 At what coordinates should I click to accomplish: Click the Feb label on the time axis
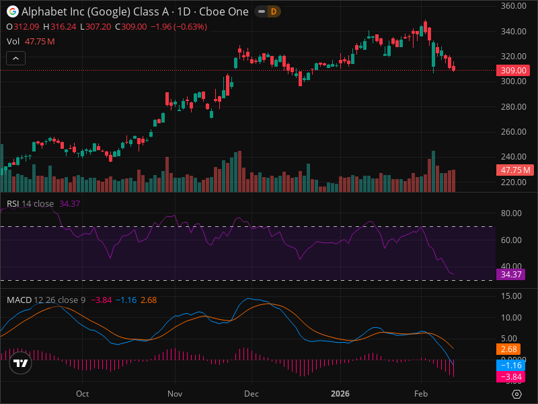421,394
